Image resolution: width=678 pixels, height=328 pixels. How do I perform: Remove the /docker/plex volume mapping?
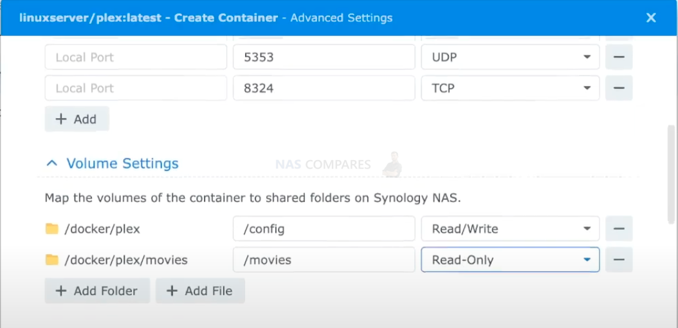(x=619, y=228)
